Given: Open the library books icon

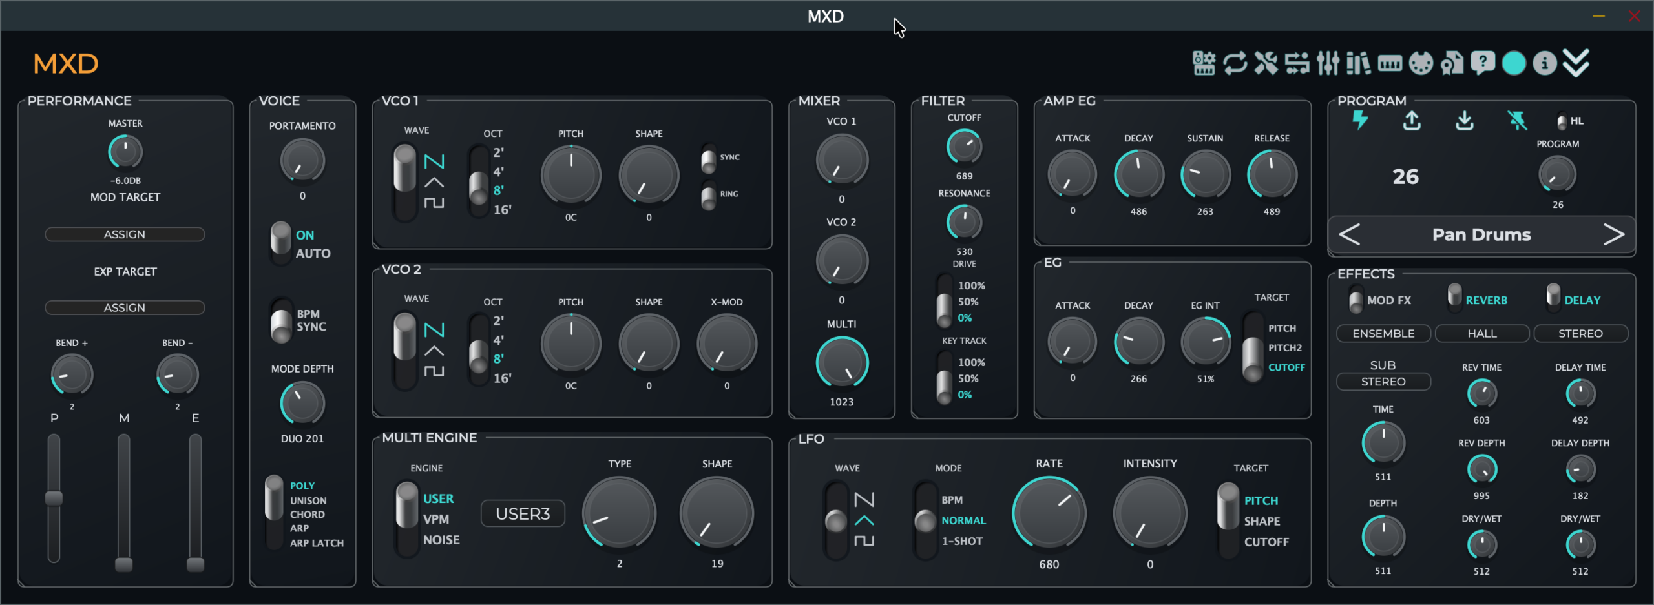Looking at the screenshot, I should (1358, 63).
